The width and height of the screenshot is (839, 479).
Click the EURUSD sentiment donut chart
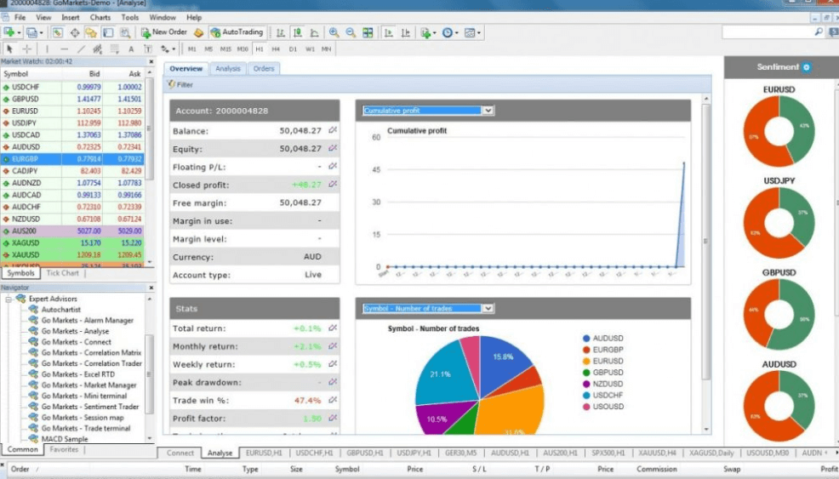point(779,130)
